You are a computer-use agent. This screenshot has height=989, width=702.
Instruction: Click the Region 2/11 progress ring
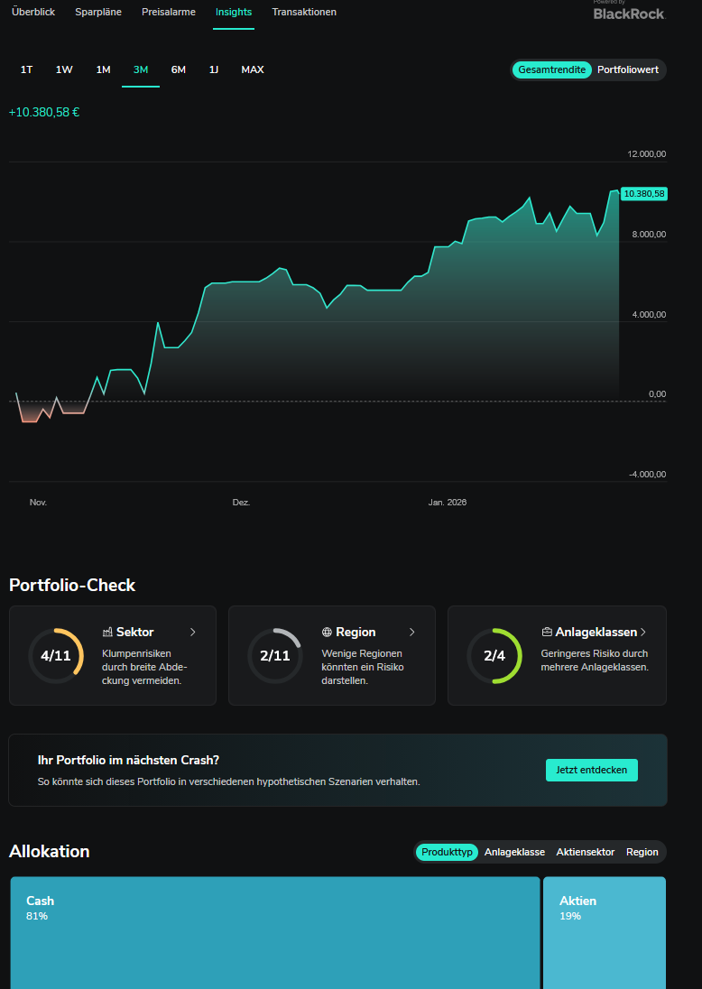pos(275,656)
